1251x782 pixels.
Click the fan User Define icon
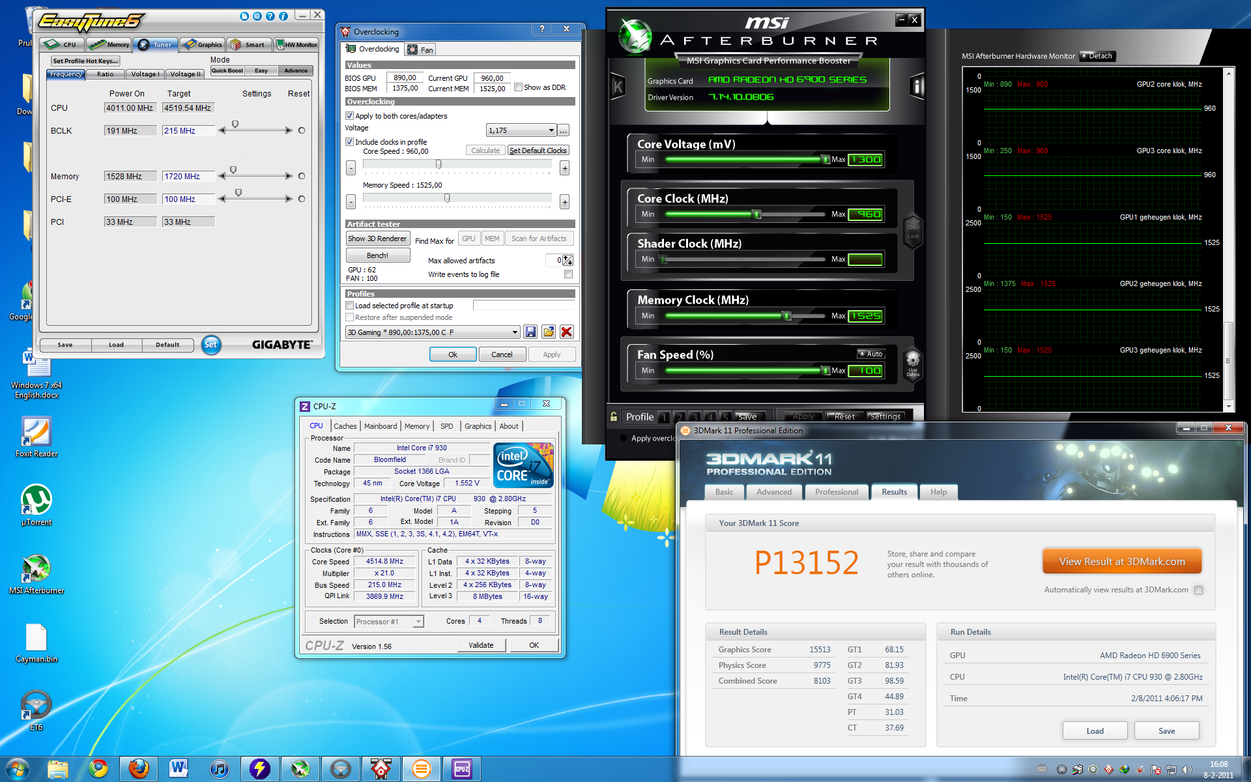pyautogui.click(x=913, y=362)
